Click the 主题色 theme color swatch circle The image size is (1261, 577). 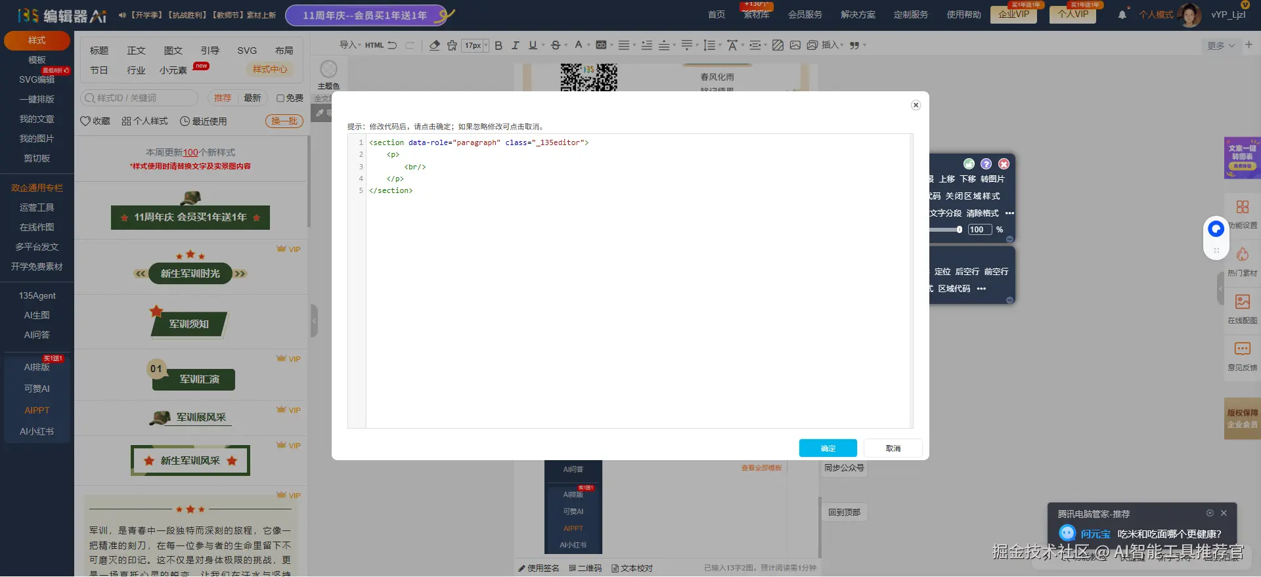[x=328, y=69]
